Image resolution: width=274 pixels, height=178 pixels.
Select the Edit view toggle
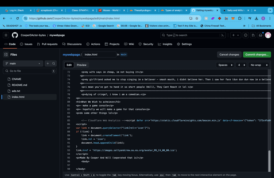(69, 65)
